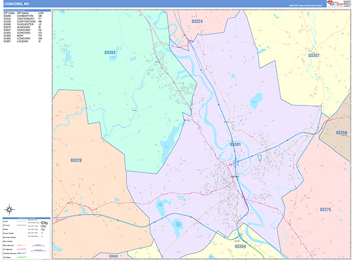The height and width of the screenshot is (260, 353).
Task: Click the 03275 ZIP region label
Action: pyautogui.click(x=325, y=209)
